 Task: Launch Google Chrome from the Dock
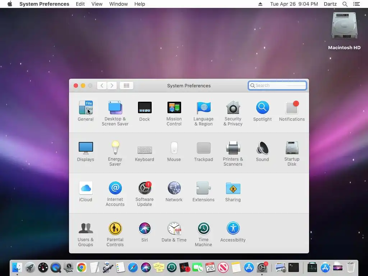(82, 267)
